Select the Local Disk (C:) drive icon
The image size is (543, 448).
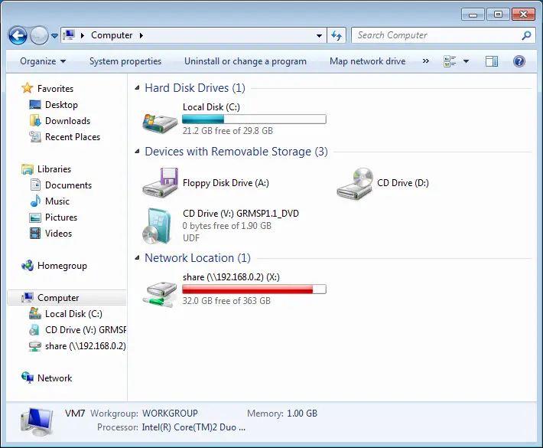(160, 123)
